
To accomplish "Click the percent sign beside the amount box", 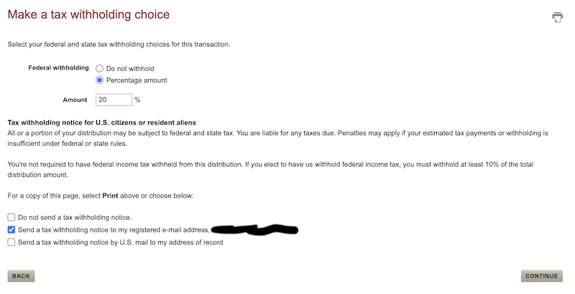I will coord(137,100).
